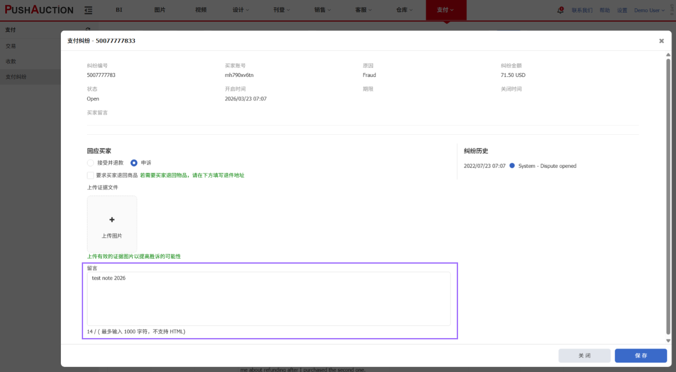
Task: Click the PushAuction logo
Action: pos(39,10)
